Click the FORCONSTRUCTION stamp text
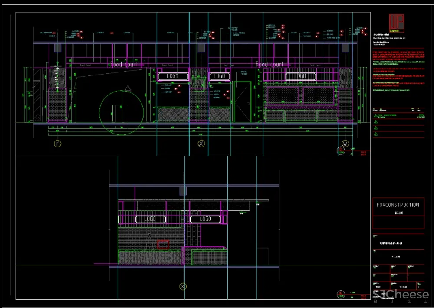This screenshot has height=308, width=434. tap(398, 205)
